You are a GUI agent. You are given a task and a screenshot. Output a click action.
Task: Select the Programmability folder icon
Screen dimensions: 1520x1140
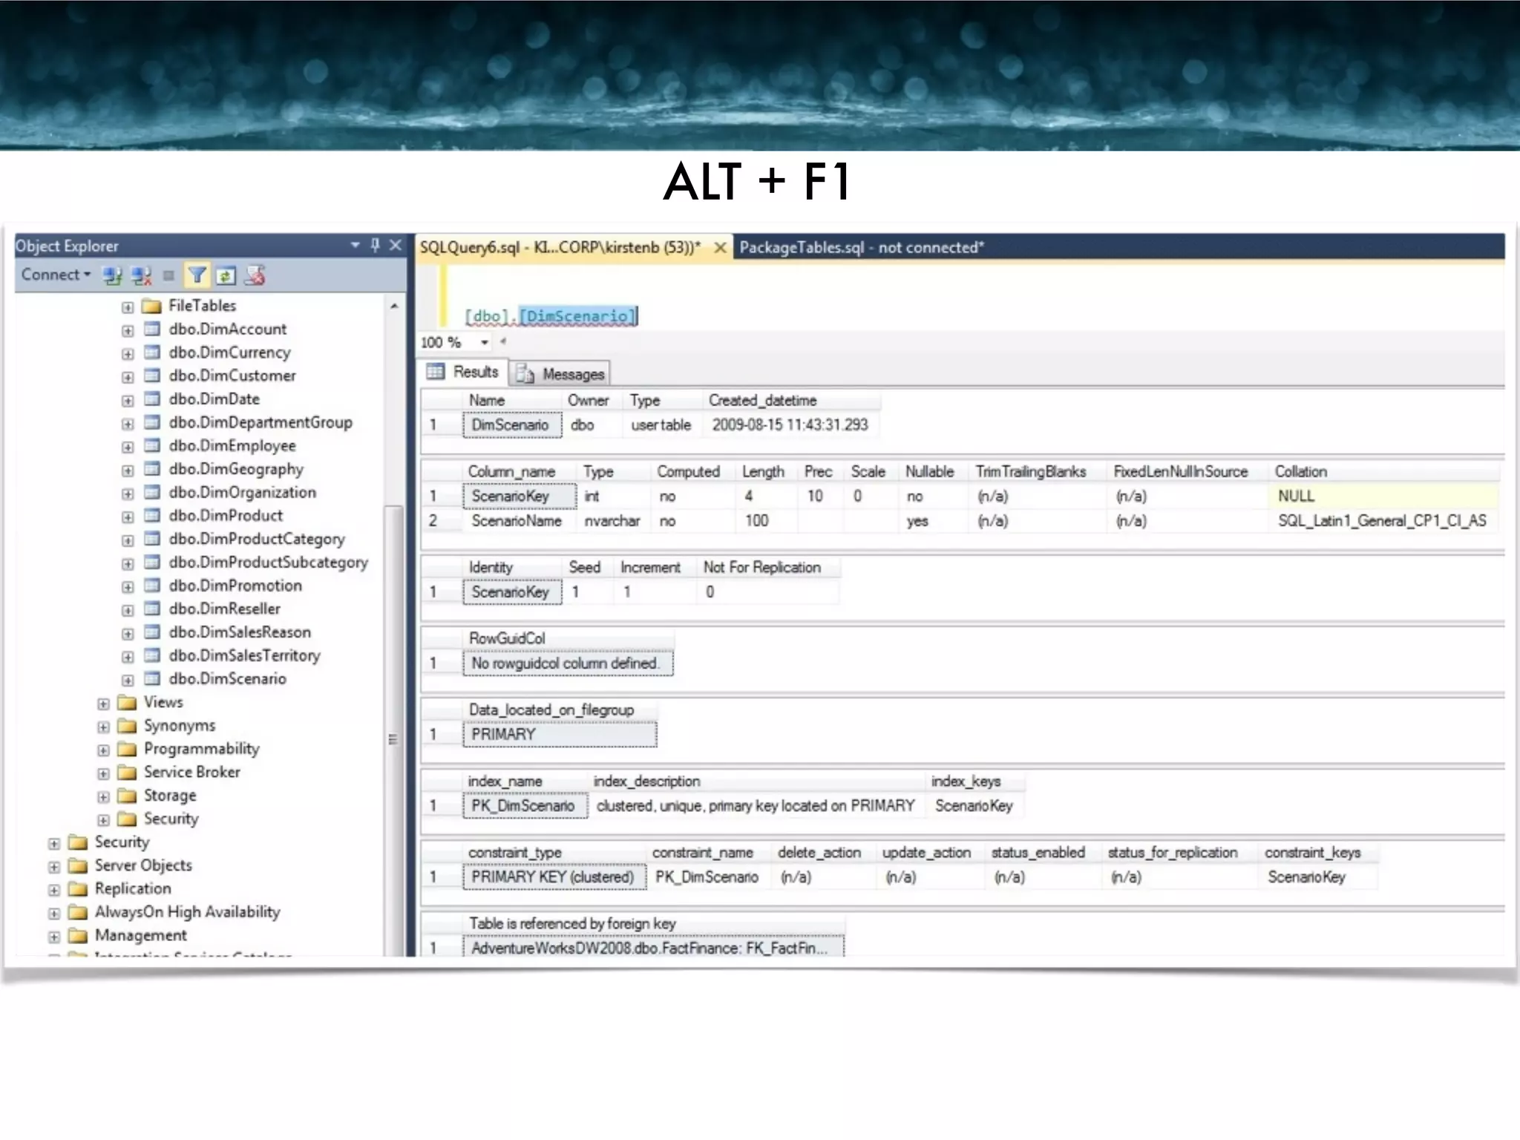point(128,750)
